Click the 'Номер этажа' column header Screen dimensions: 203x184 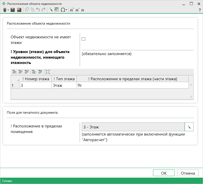click(36, 79)
